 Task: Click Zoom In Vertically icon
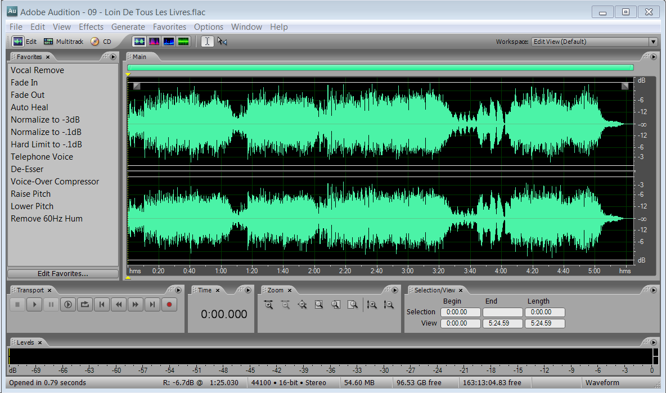pos(372,305)
